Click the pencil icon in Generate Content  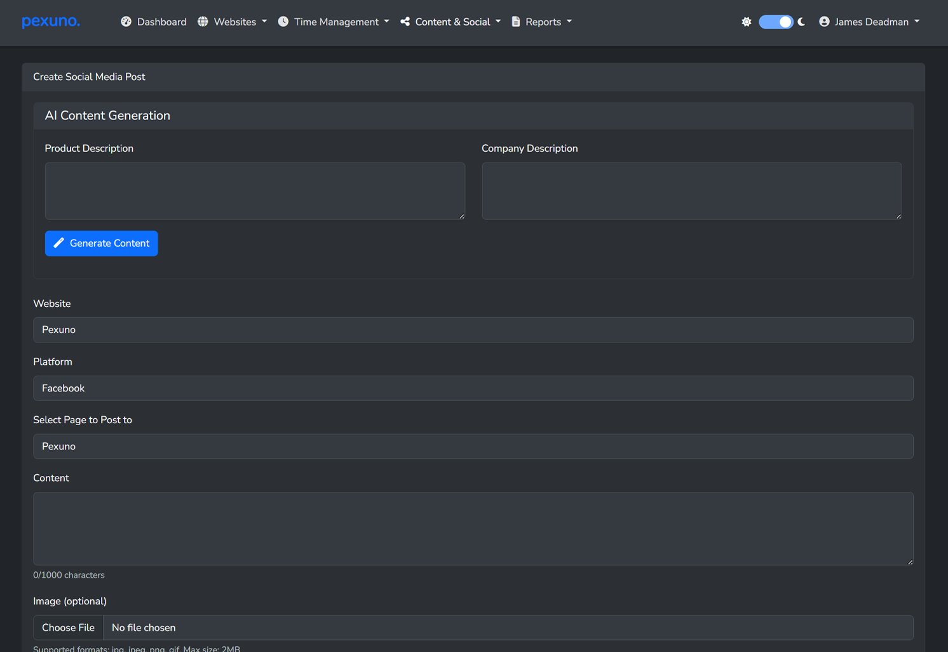coord(58,243)
